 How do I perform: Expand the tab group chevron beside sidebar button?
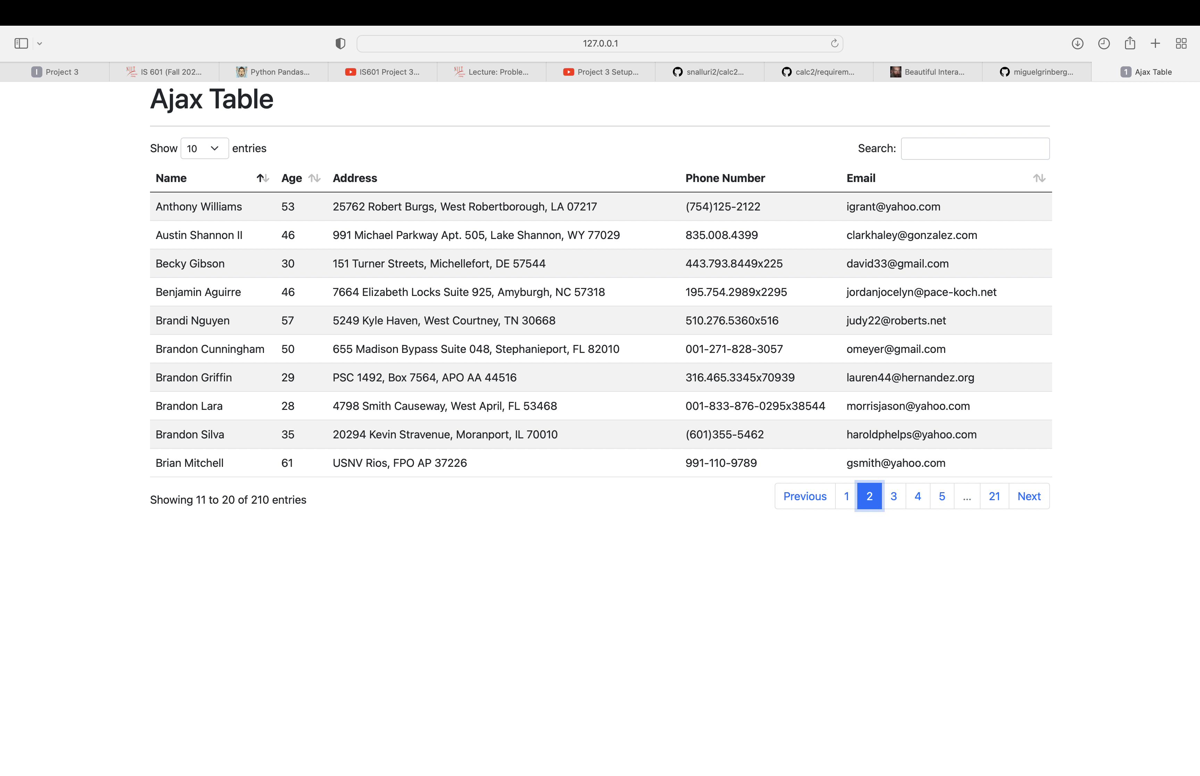tap(39, 43)
